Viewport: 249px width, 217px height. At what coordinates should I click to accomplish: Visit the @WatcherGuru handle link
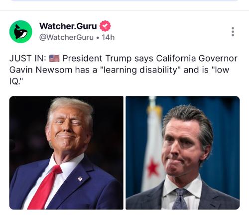point(66,37)
